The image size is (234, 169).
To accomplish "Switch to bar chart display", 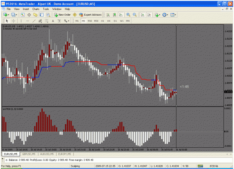I will [108, 15].
